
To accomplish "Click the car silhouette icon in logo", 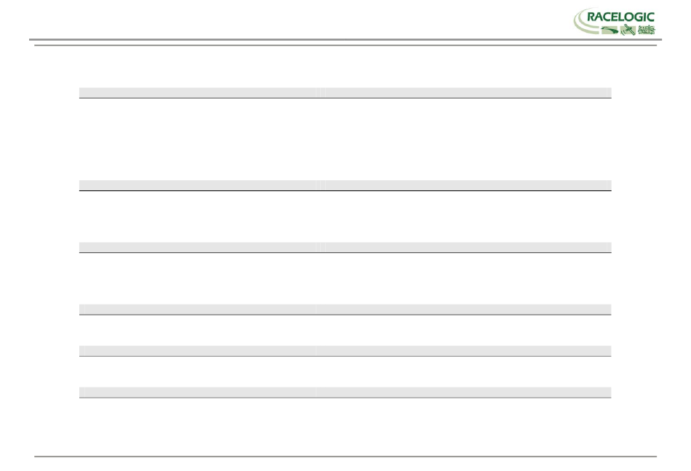I will (610, 30).
